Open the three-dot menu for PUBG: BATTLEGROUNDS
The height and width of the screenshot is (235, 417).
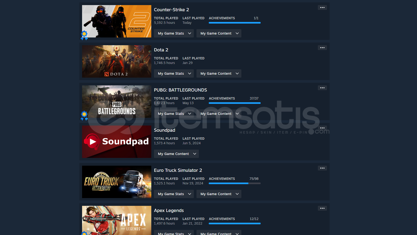click(x=322, y=88)
